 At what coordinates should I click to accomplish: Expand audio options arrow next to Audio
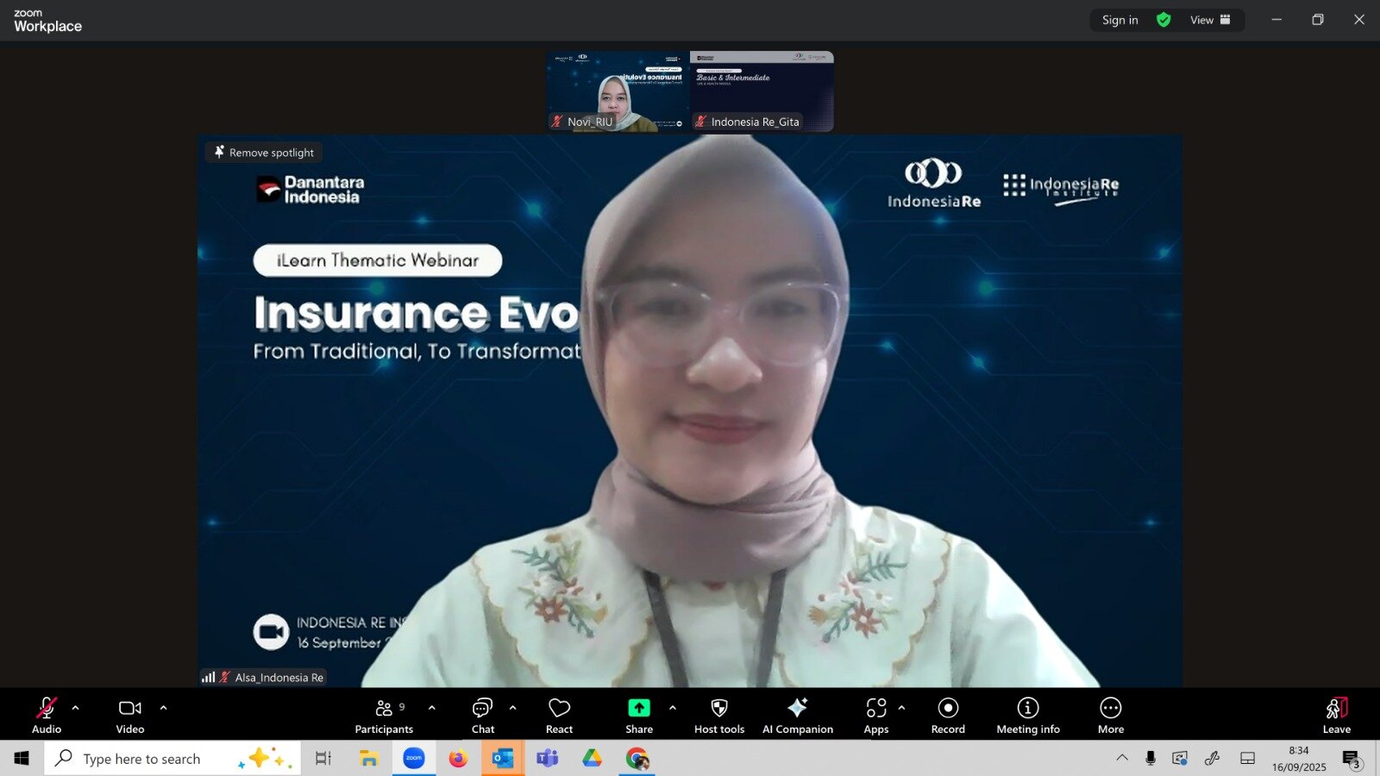(x=76, y=708)
